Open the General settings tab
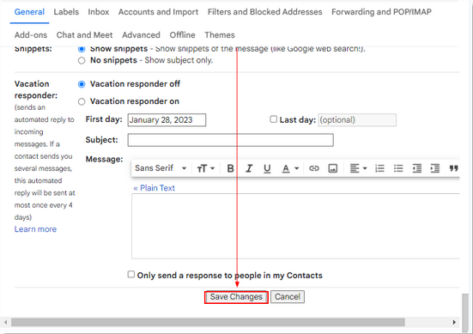 click(x=29, y=12)
